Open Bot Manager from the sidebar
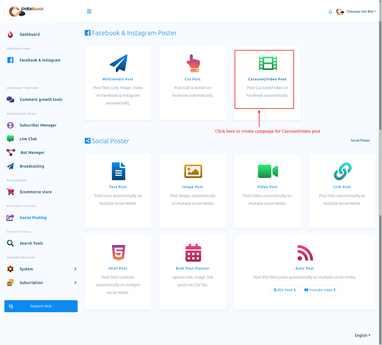Screen dimensions: 382x345 [32, 153]
